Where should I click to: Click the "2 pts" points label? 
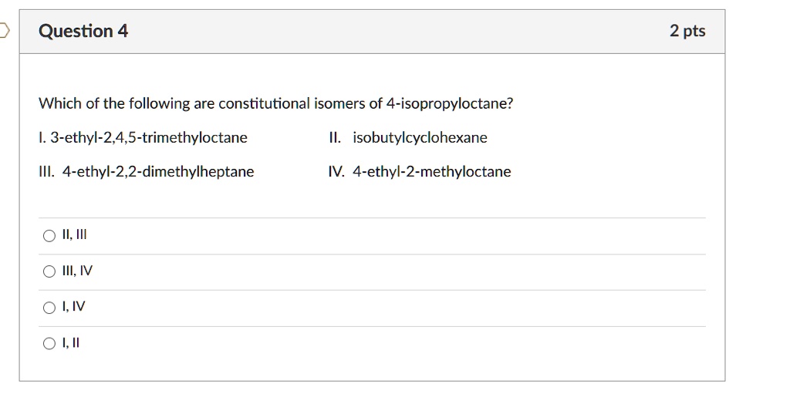point(687,32)
